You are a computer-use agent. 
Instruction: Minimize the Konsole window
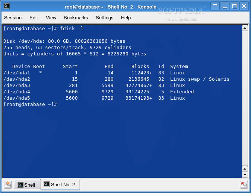[225, 6]
